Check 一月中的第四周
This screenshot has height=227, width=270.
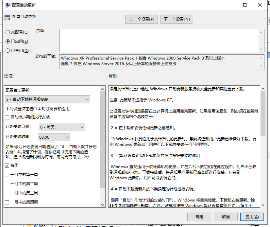7,202
